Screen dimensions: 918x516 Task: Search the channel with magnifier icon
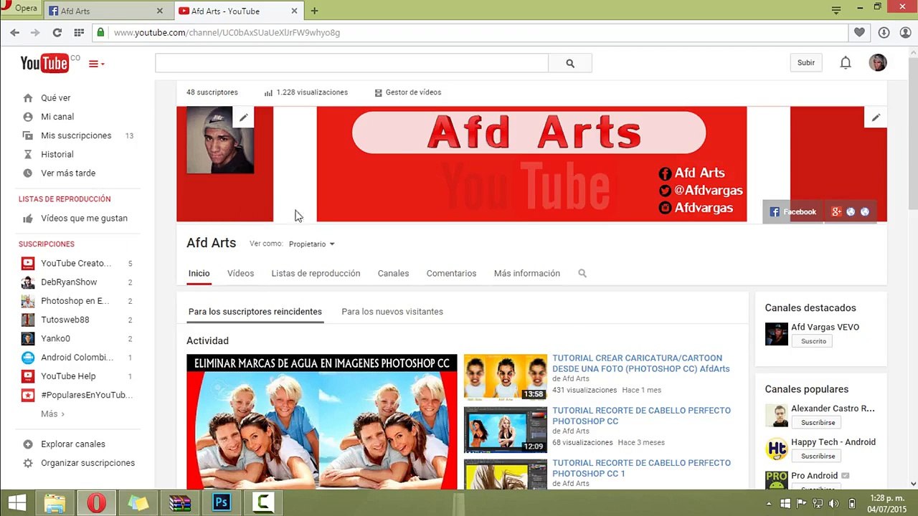click(x=582, y=273)
